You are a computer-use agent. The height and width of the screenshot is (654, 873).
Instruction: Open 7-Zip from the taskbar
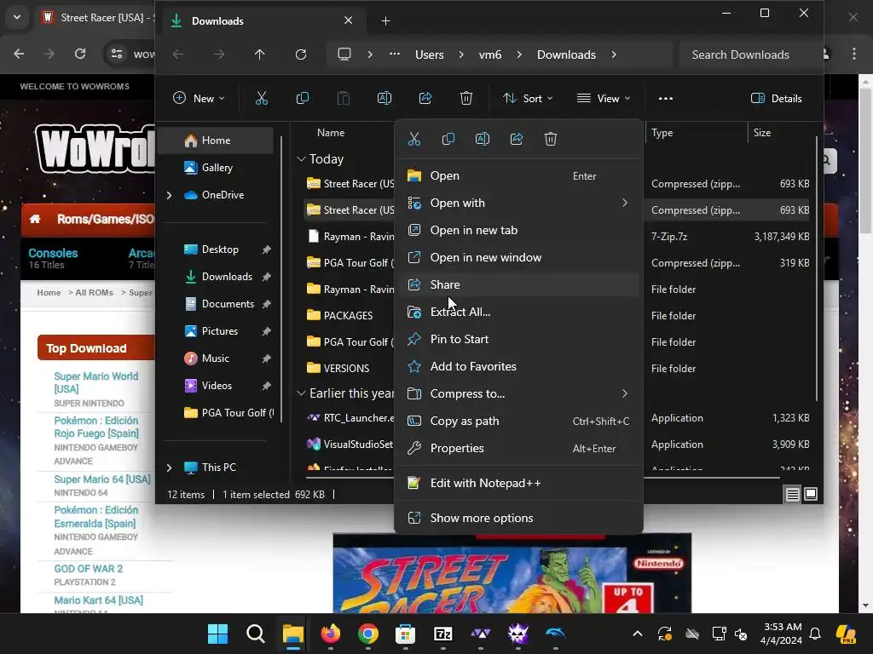[x=443, y=634]
